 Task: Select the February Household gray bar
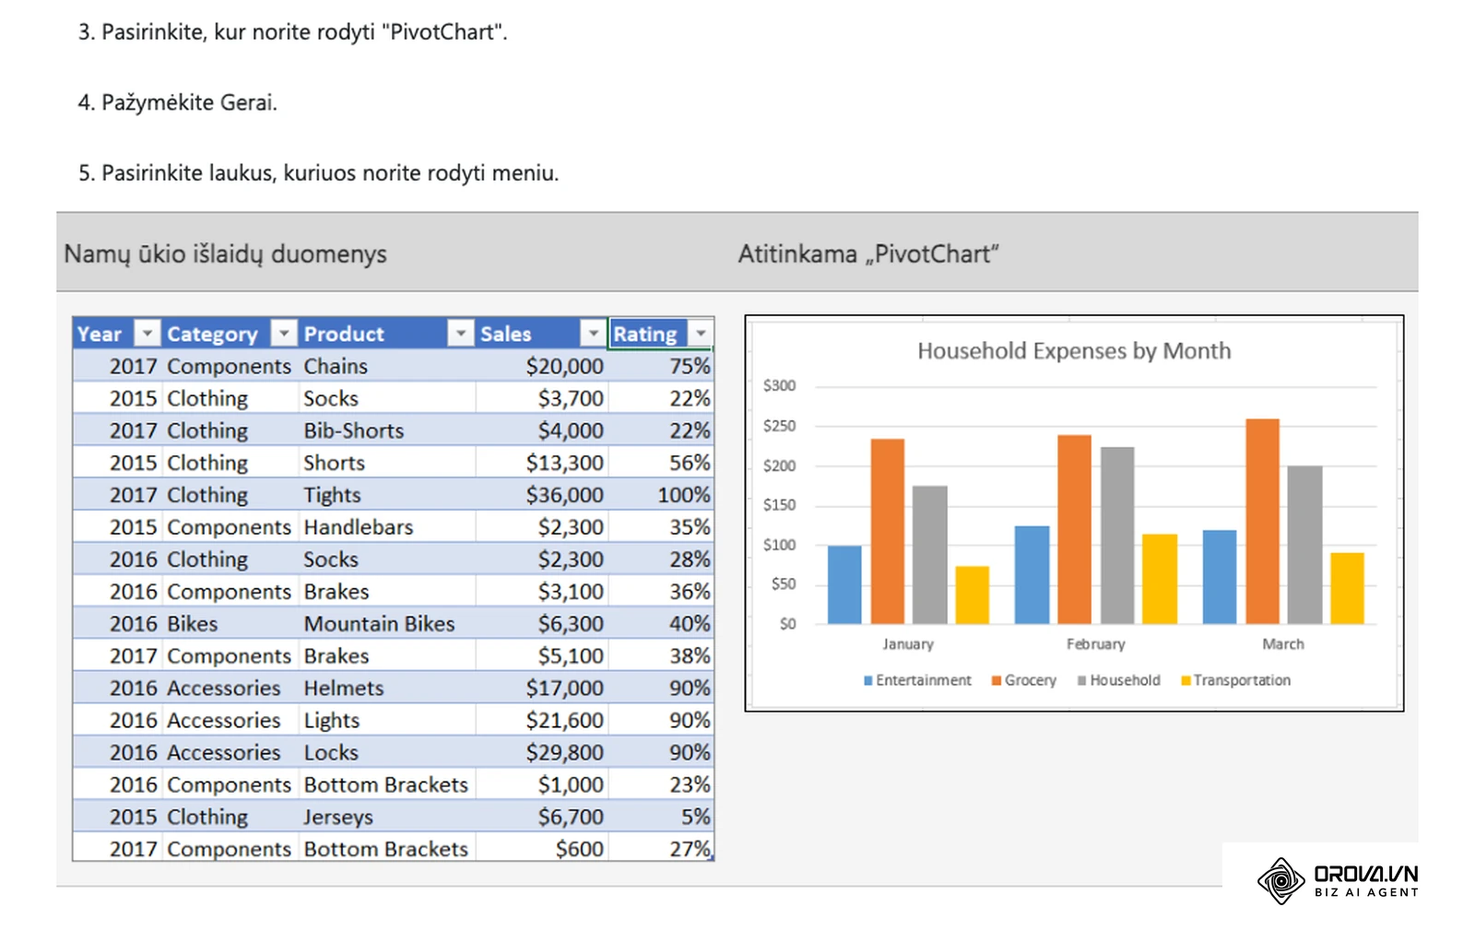pos(1117,536)
